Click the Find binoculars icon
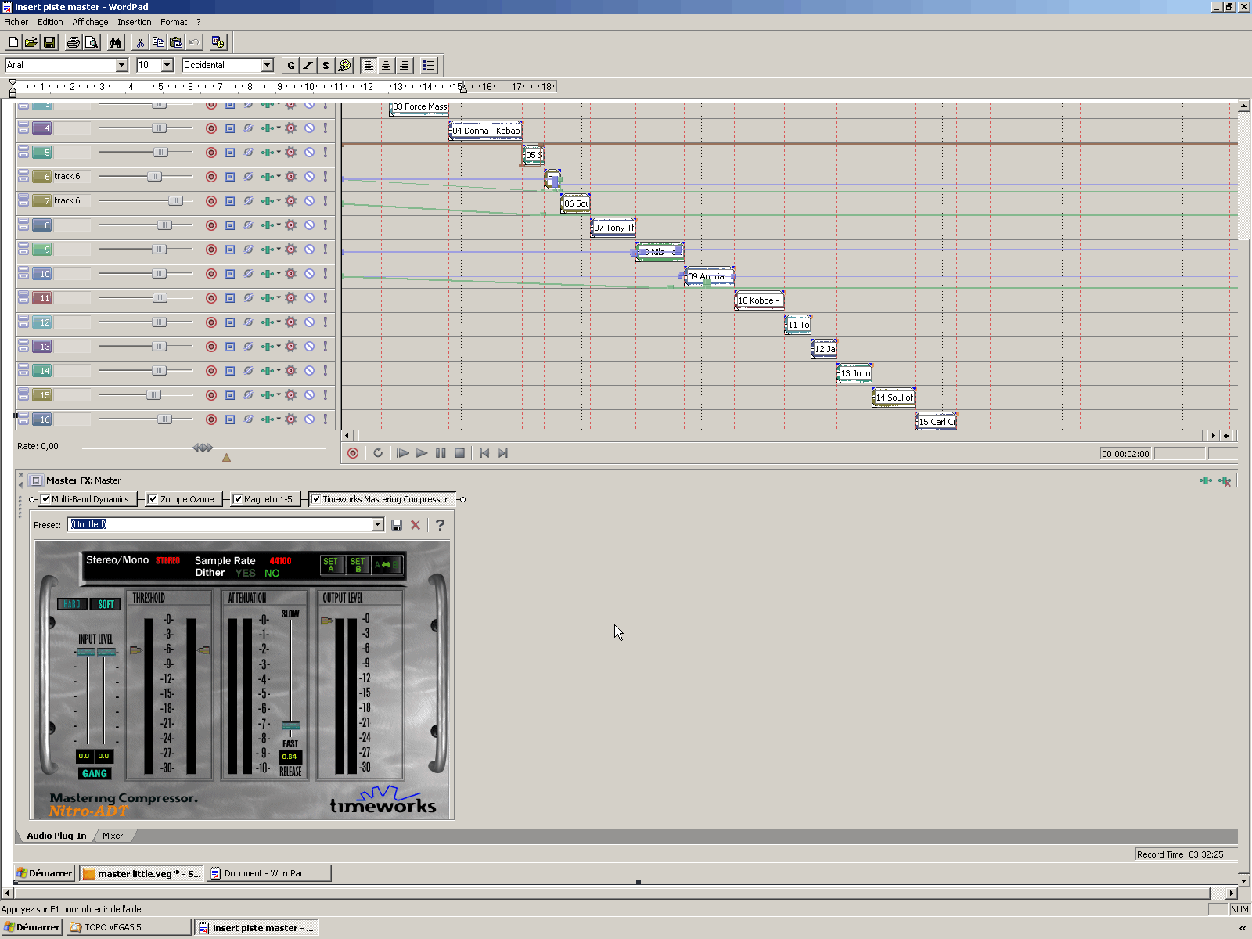 116,42
